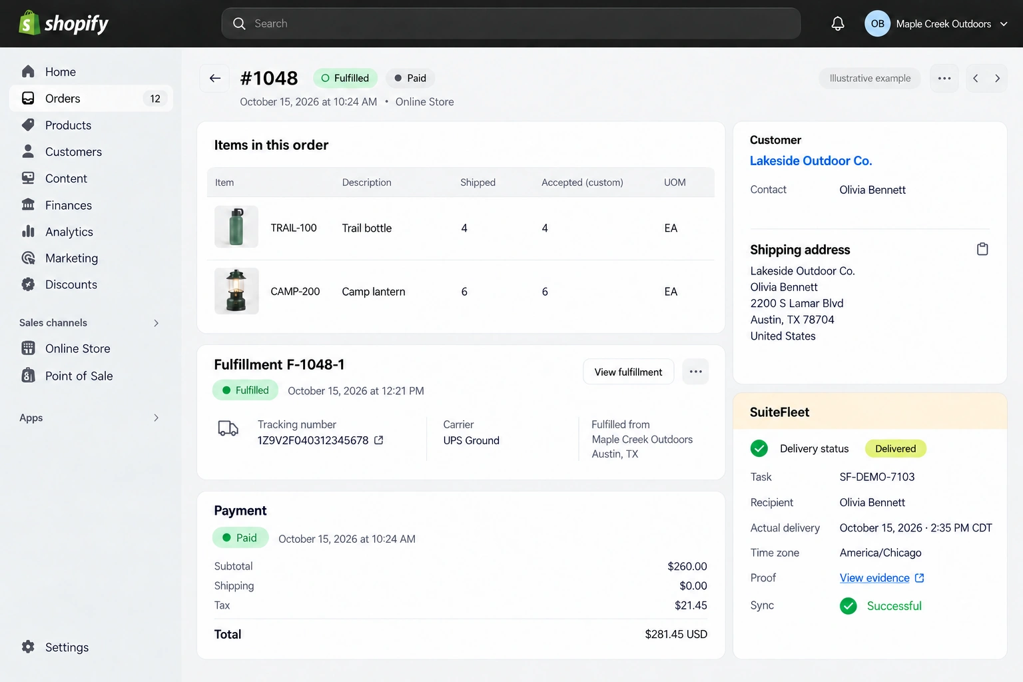
Task: Open the notifications bell
Action: point(838,24)
